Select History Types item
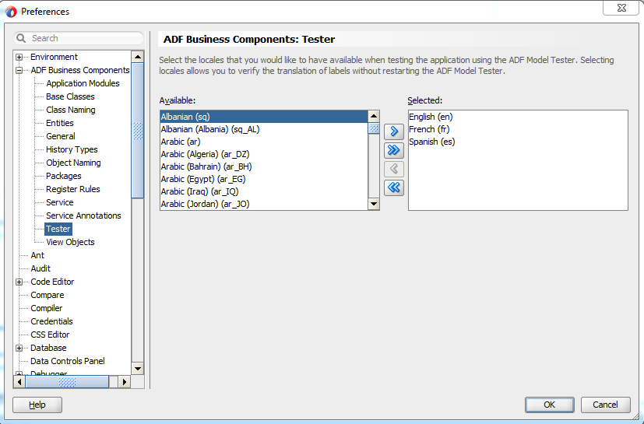The width and height of the screenshot is (644, 424). (x=72, y=149)
